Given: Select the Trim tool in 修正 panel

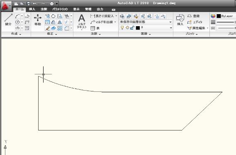Looking at the screenshot, I should (66, 22).
